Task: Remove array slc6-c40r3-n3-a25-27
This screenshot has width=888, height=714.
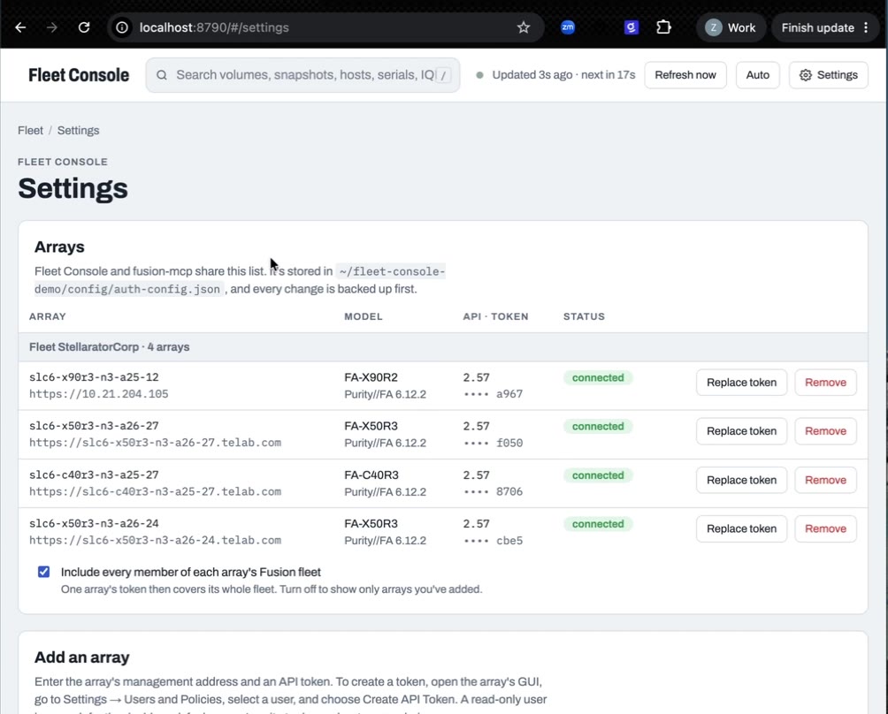Action: (825, 480)
